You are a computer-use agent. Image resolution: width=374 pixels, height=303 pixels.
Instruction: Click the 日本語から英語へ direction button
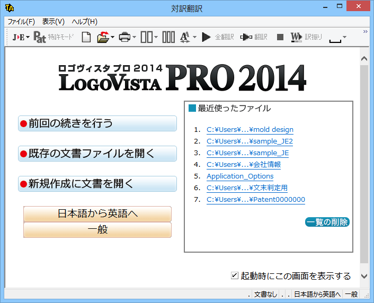coord(97,214)
